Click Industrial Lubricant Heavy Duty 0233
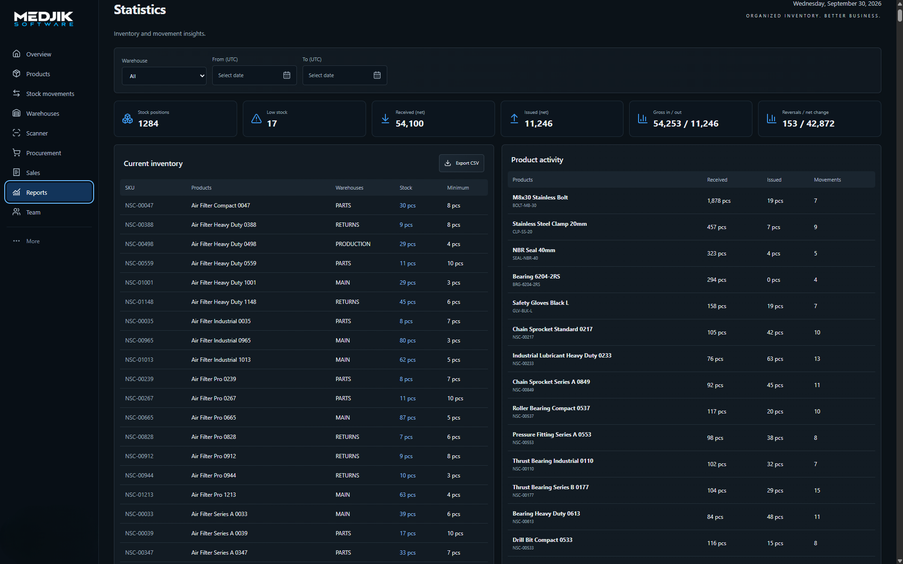This screenshot has height=564, width=903. coord(562,356)
